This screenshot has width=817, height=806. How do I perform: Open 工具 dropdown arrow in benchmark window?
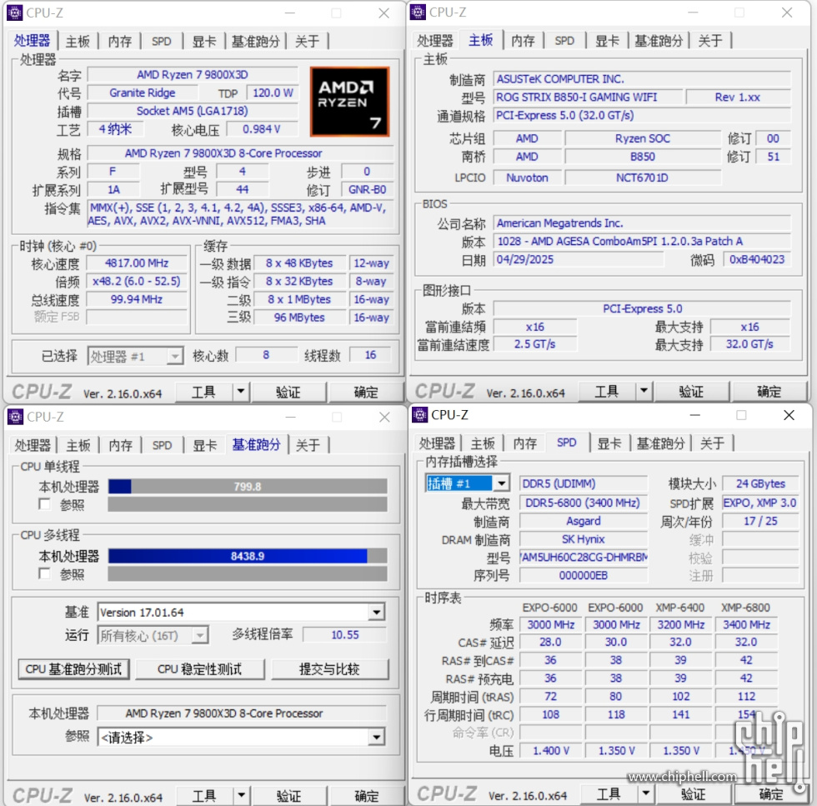point(241,795)
